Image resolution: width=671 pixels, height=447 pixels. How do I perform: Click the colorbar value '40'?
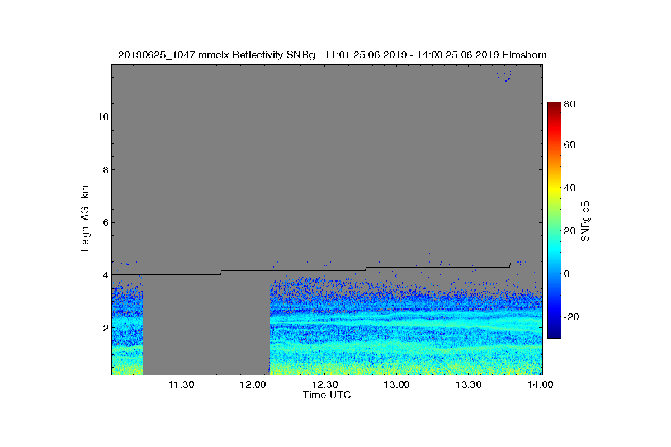click(x=570, y=188)
